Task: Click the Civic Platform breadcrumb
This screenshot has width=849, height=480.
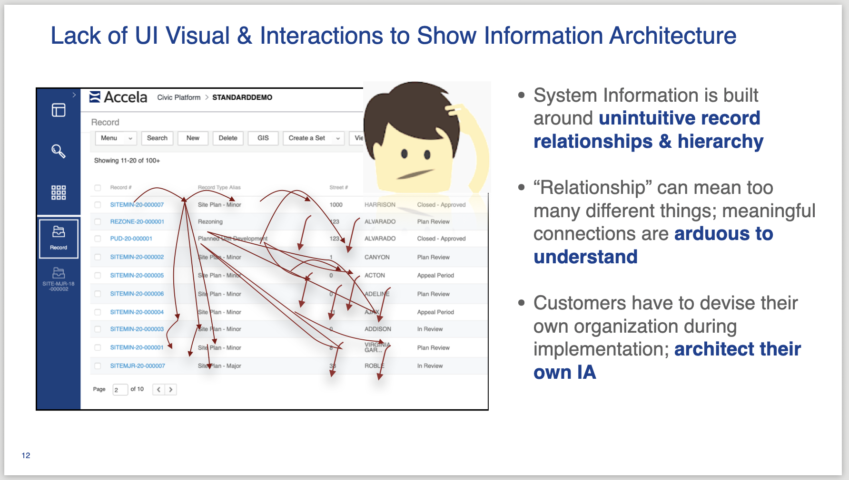Action: (x=179, y=97)
